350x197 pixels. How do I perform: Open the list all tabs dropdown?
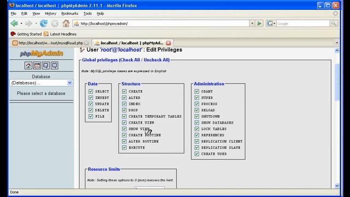click(x=337, y=43)
